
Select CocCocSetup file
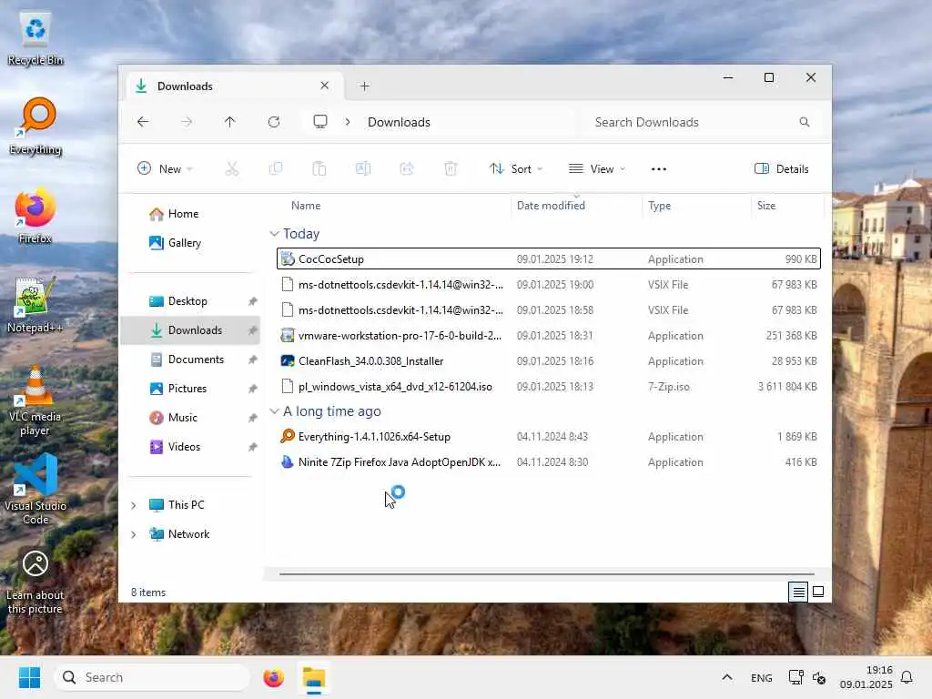coord(549,259)
